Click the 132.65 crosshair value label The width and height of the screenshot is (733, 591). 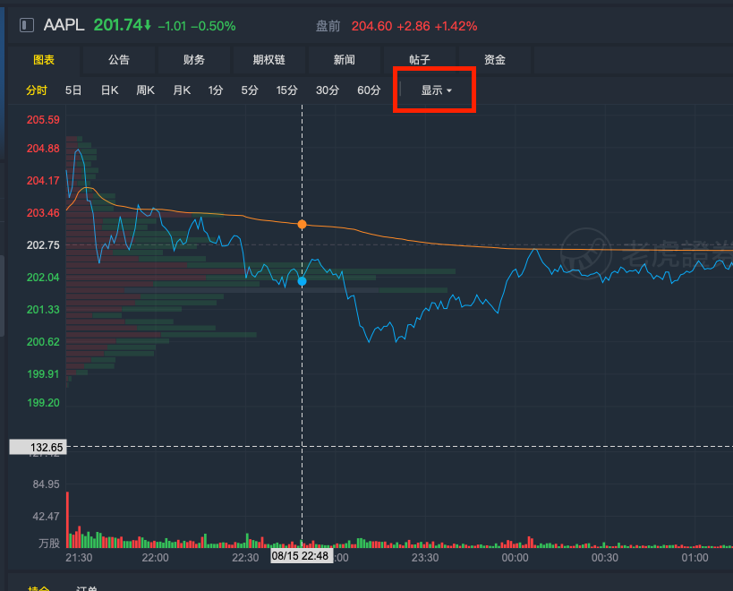[38, 447]
